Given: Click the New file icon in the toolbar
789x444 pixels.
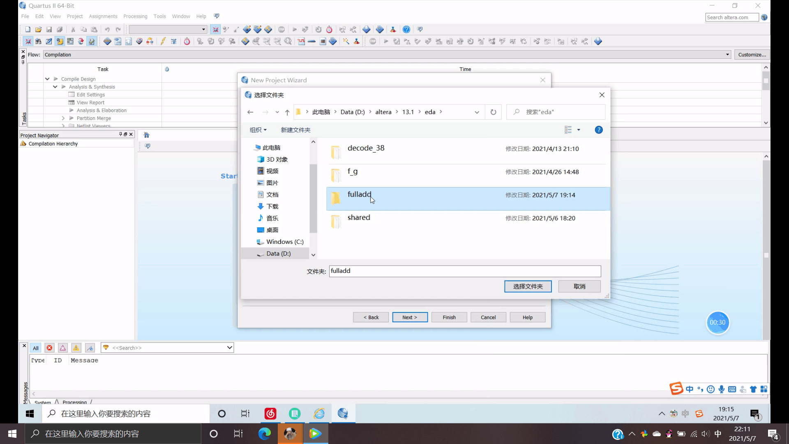Looking at the screenshot, I should (x=28, y=30).
